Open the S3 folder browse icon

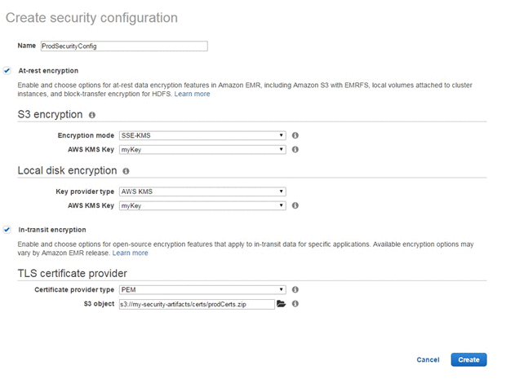(x=281, y=303)
